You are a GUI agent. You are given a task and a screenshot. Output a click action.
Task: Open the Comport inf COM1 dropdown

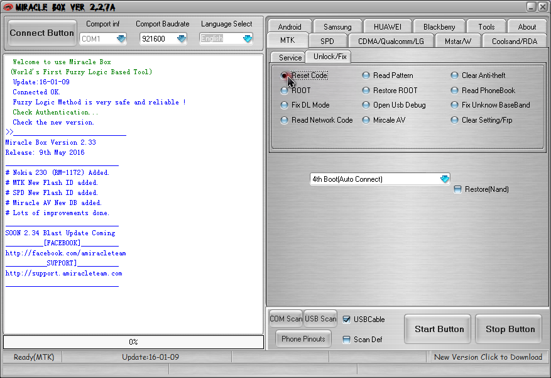coord(103,38)
